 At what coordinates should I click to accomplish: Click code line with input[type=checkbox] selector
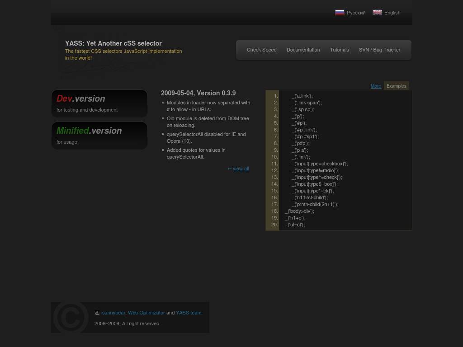pyautogui.click(x=321, y=164)
